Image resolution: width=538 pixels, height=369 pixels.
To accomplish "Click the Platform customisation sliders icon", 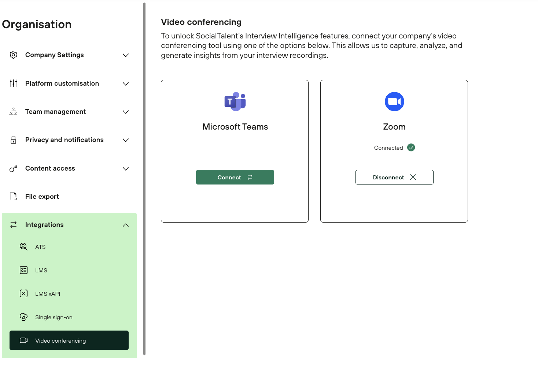I will pos(14,83).
